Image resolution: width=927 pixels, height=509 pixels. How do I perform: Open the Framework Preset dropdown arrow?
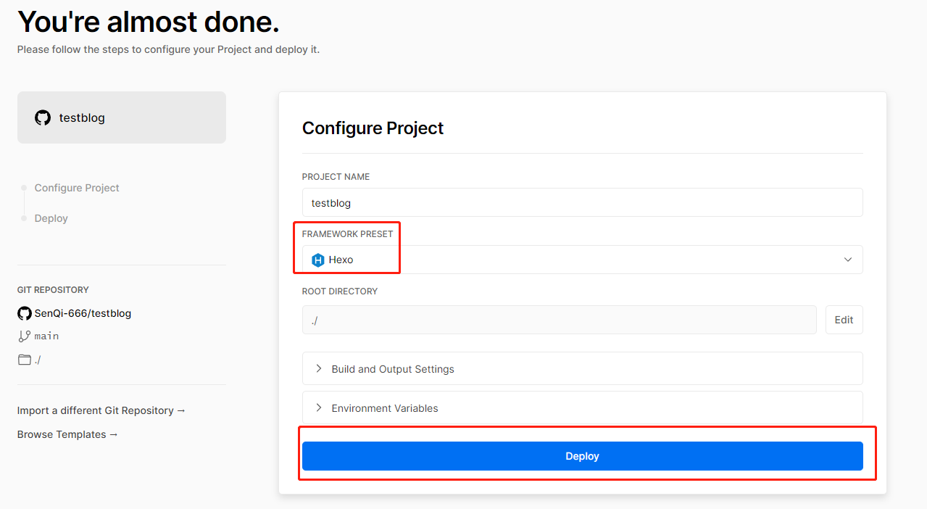tap(847, 260)
